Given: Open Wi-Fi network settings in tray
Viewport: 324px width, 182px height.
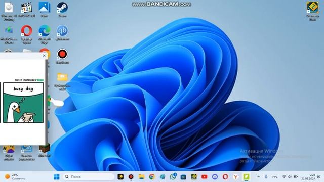Looking at the screenshot, I should [x=284, y=177].
